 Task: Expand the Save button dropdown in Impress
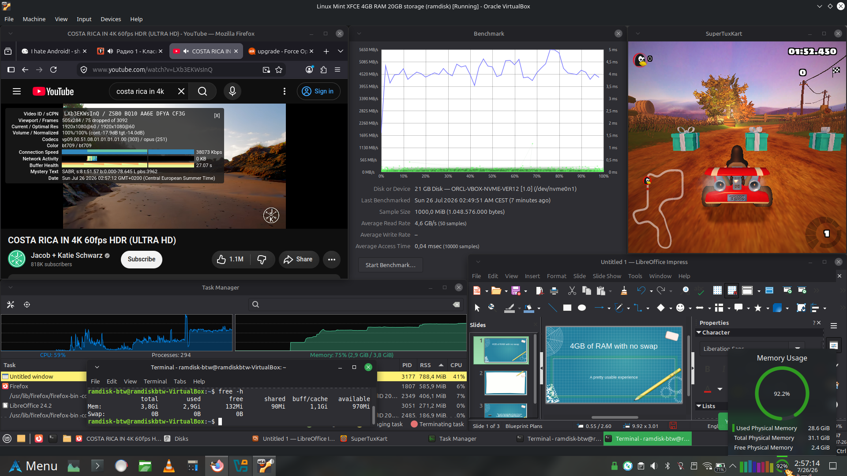coord(525,291)
